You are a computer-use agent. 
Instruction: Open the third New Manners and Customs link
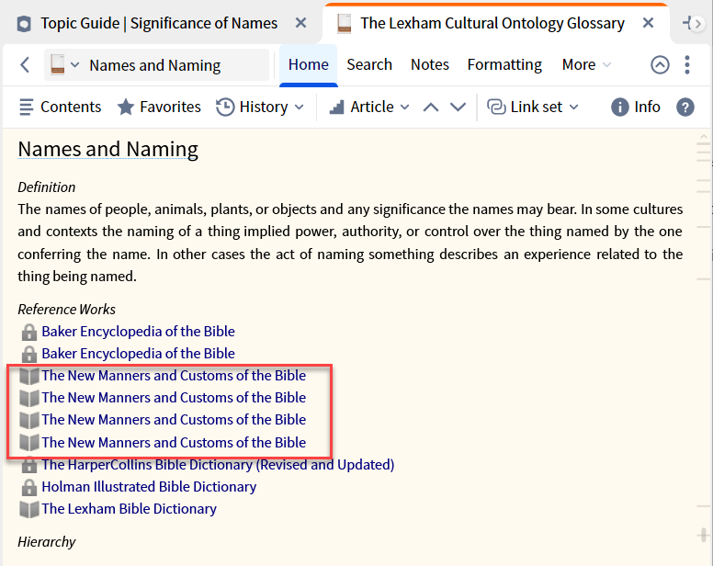(x=174, y=420)
